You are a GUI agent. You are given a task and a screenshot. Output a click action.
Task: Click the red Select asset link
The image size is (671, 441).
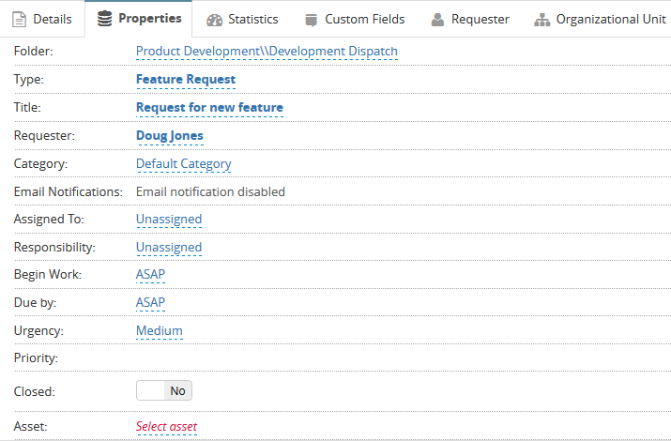[x=166, y=427]
